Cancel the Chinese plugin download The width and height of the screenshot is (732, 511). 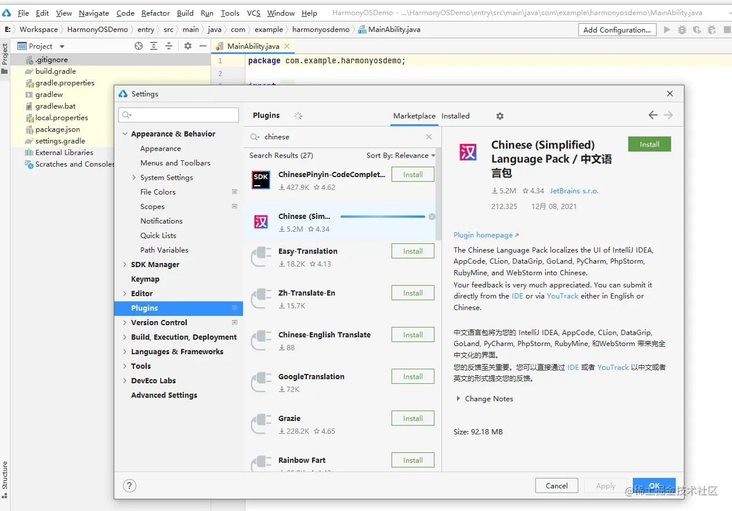point(432,217)
